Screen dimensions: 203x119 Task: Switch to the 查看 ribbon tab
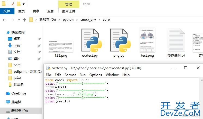(x=50, y=11)
